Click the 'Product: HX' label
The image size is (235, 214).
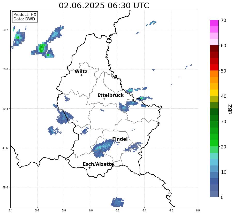click(x=25, y=14)
